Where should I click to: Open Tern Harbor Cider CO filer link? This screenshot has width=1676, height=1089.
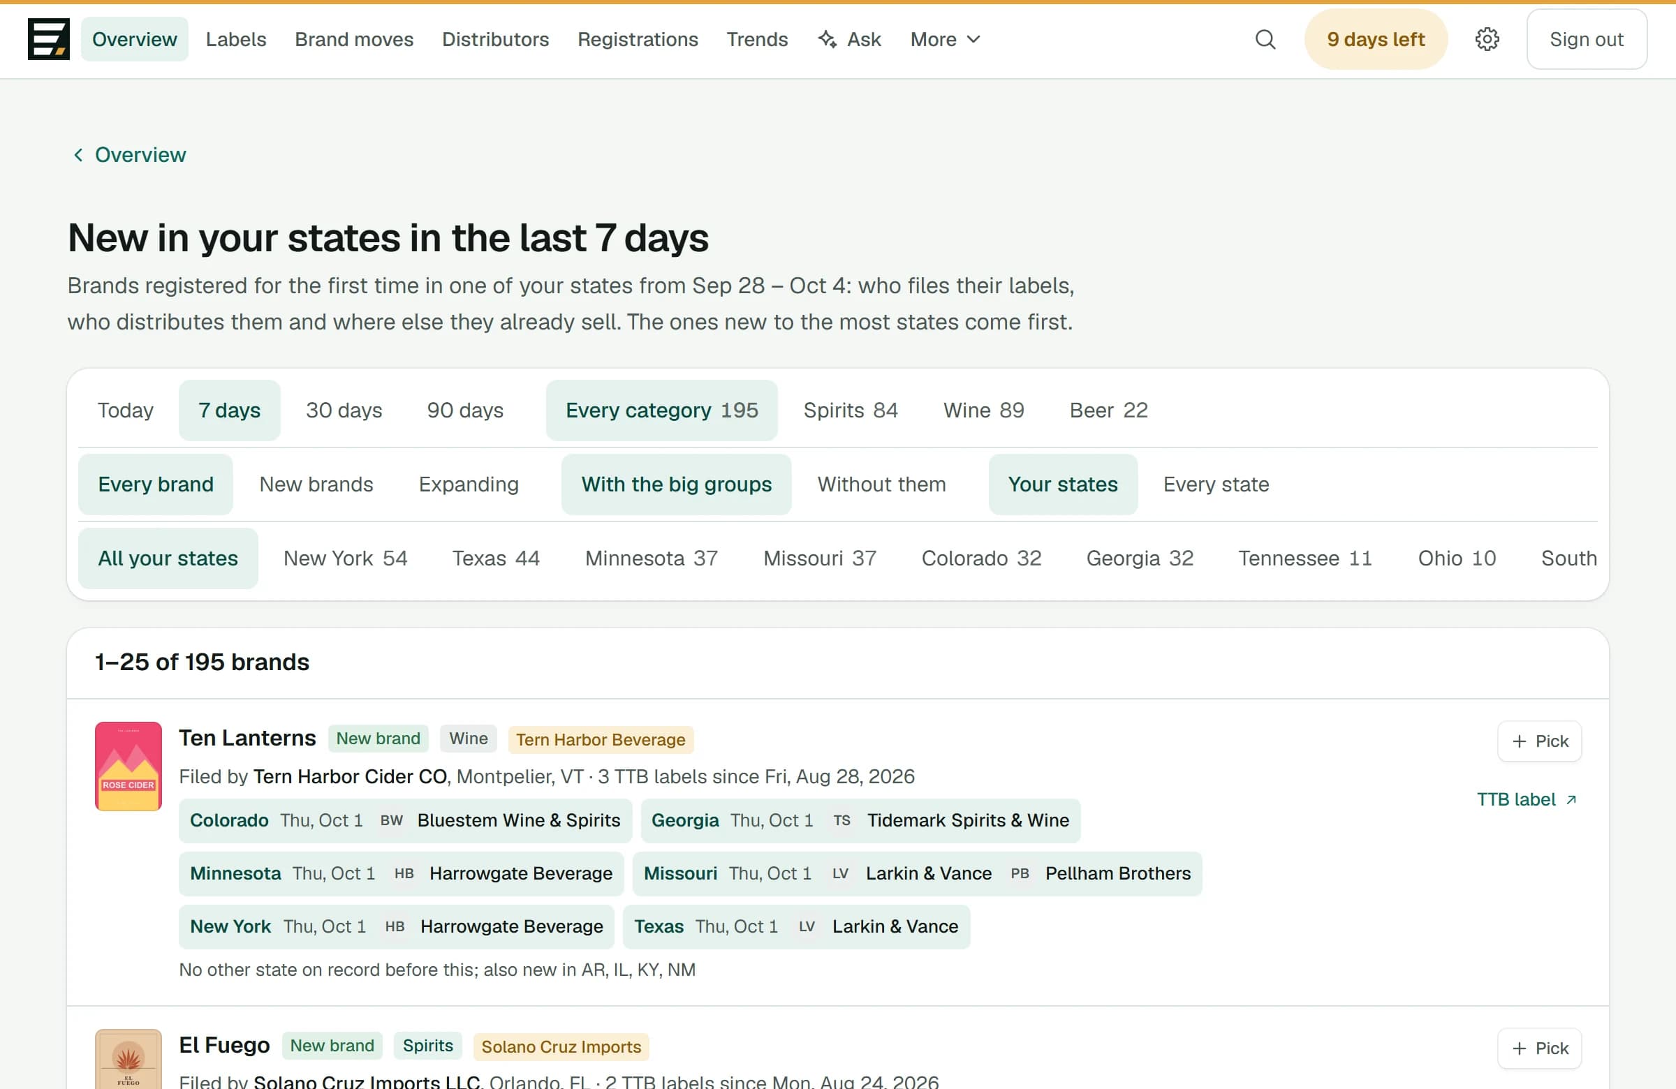tap(350, 776)
